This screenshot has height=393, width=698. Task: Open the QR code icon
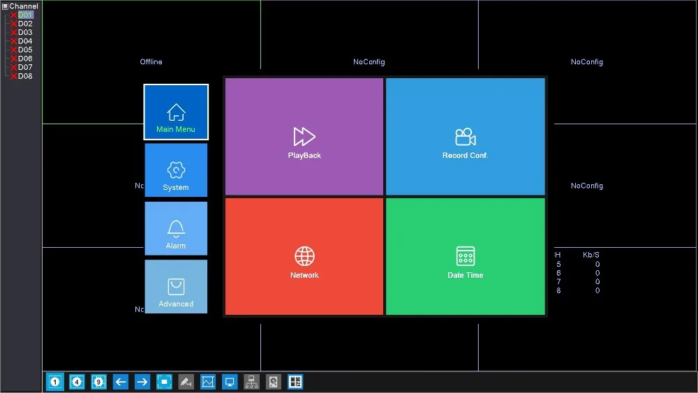coord(295,382)
